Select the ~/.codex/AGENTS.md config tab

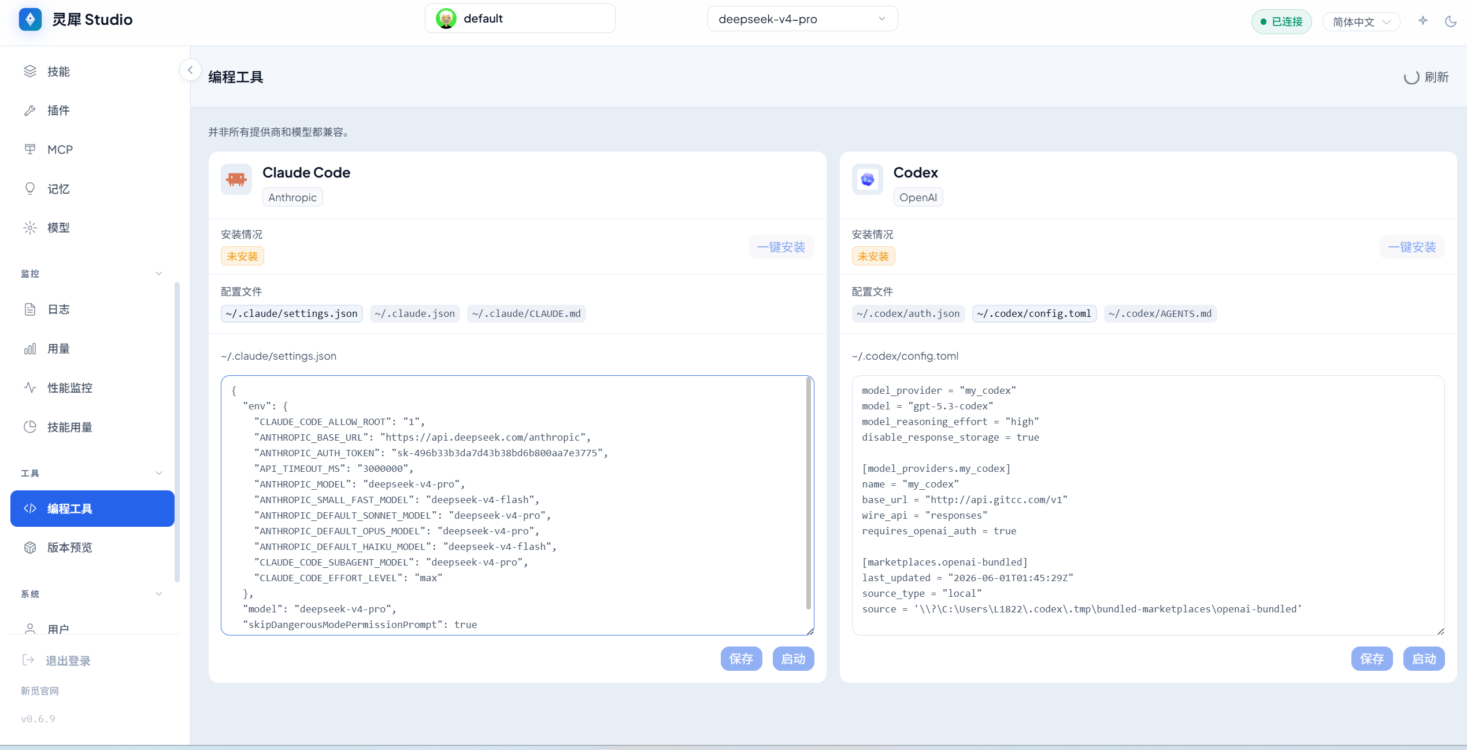(x=1161, y=313)
